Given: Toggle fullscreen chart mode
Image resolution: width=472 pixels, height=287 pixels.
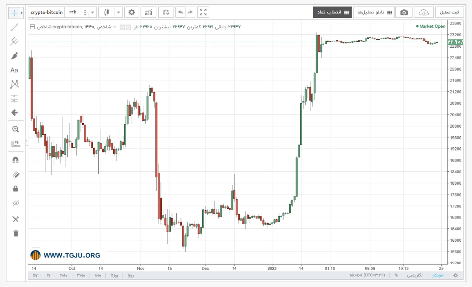Looking at the screenshot, I should 203,12.
